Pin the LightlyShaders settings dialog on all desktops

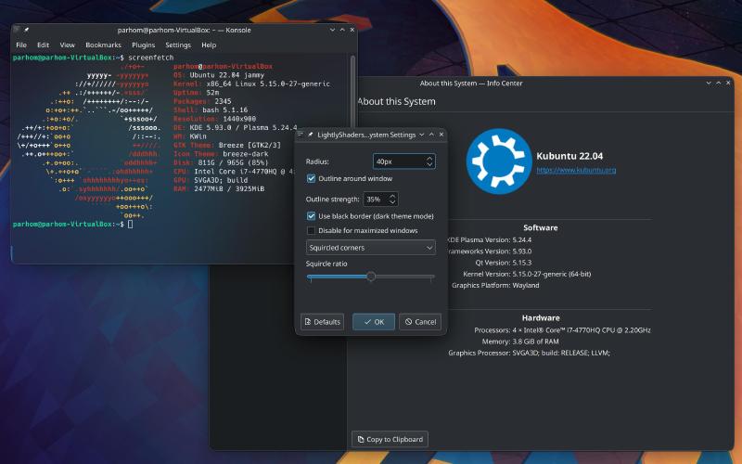click(x=311, y=135)
